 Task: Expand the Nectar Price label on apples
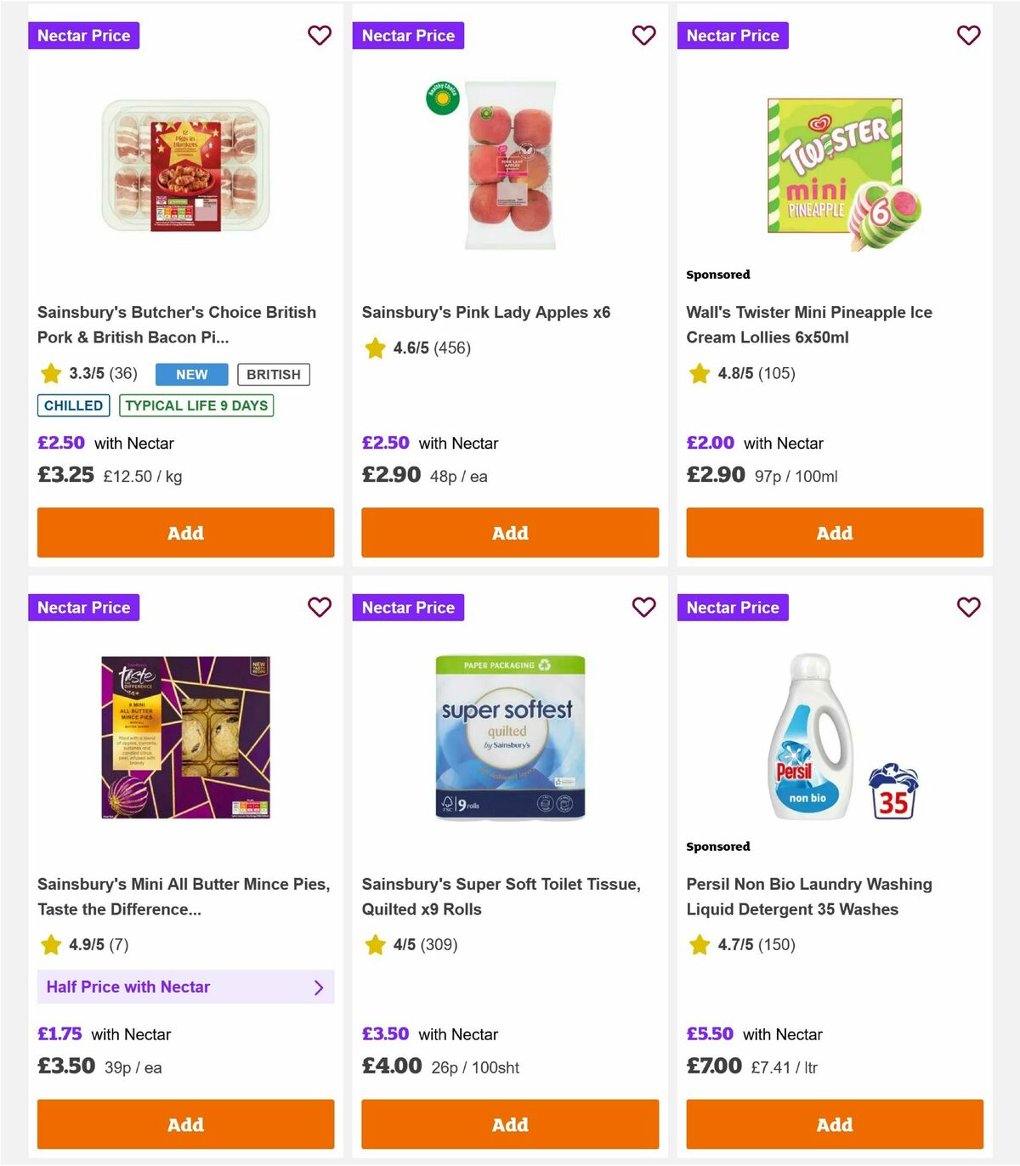408,36
